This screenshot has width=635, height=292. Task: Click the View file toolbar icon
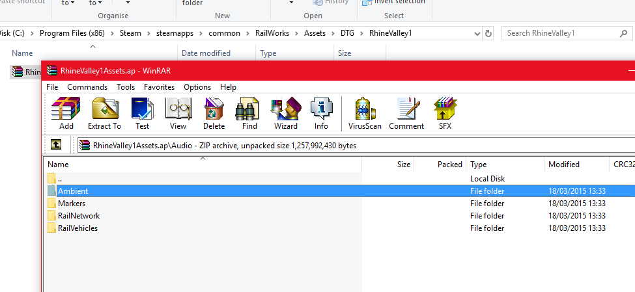[178, 109]
